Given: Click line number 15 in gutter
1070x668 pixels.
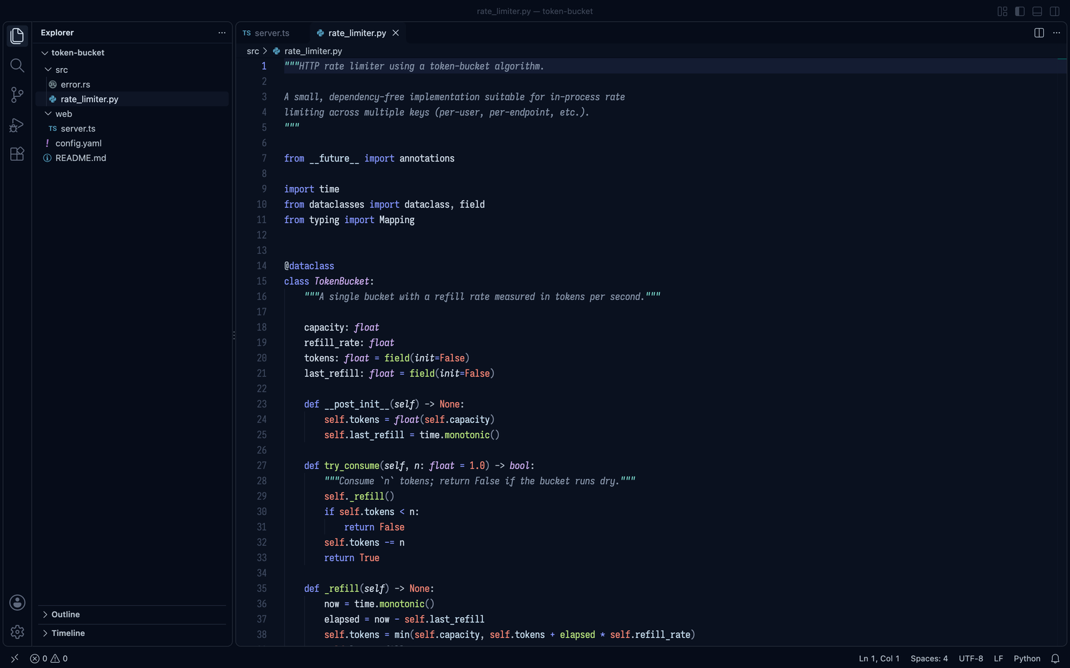Looking at the screenshot, I should 261,281.
